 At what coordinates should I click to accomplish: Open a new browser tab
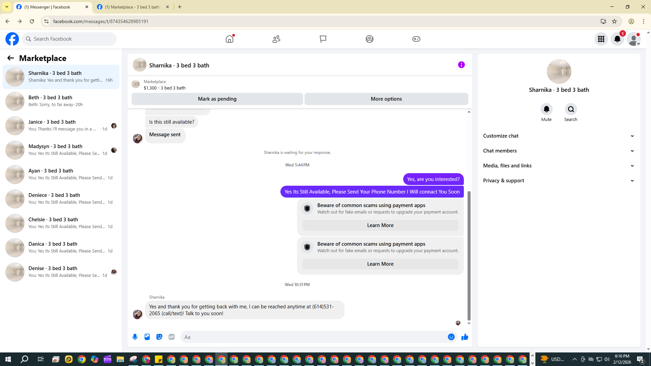180,7
